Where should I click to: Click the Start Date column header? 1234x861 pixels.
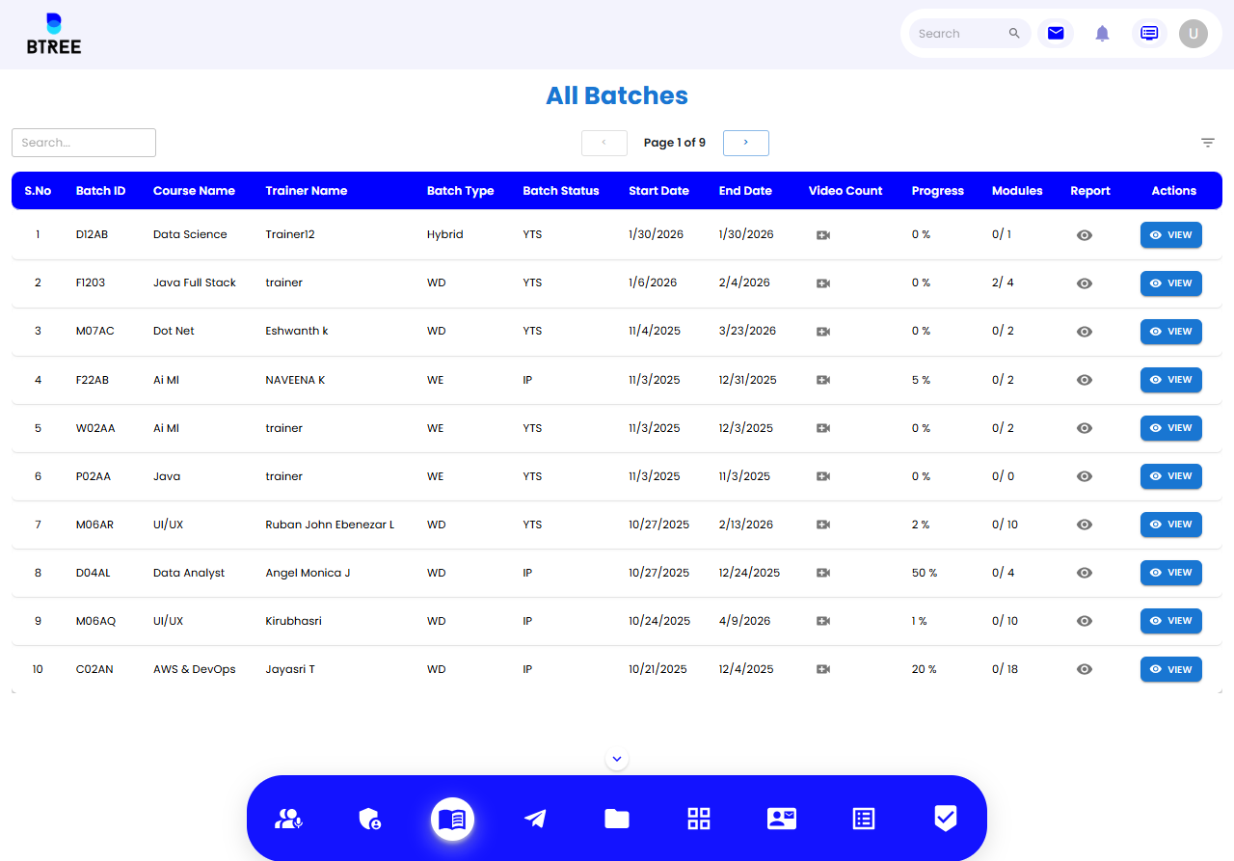[x=659, y=191]
